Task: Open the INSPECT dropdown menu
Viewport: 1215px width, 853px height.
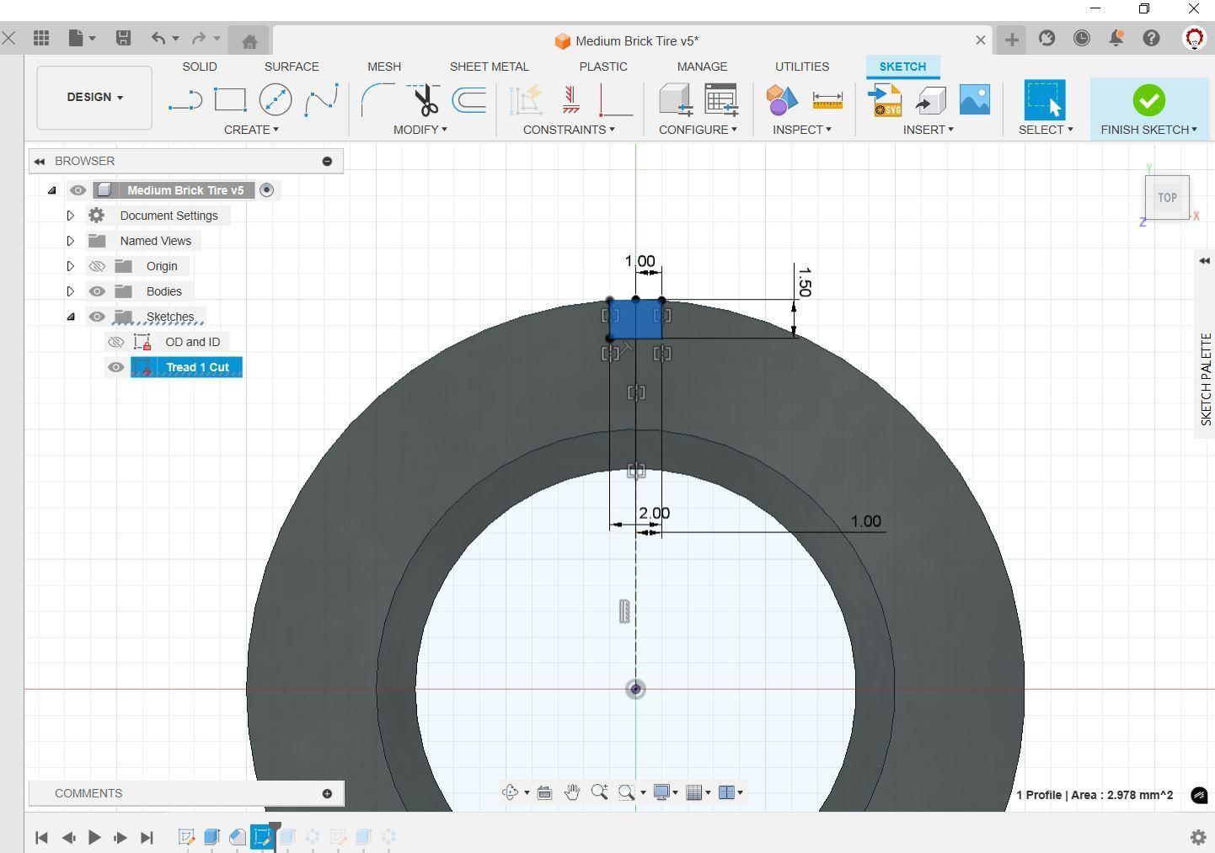Action: pyautogui.click(x=802, y=130)
